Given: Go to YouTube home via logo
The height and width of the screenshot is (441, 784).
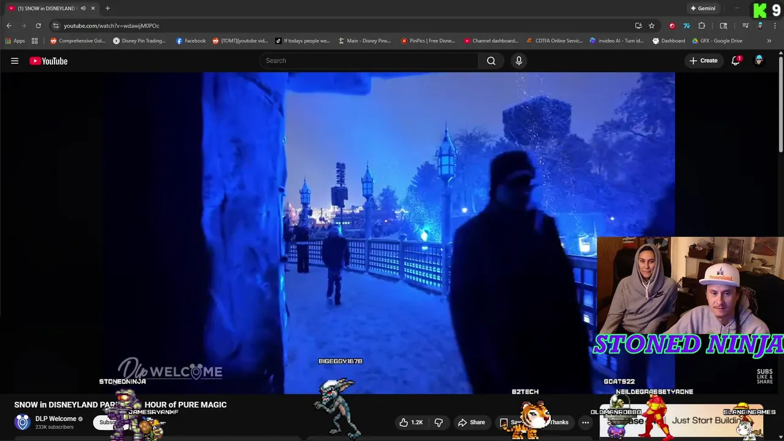Looking at the screenshot, I should [48, 61].
